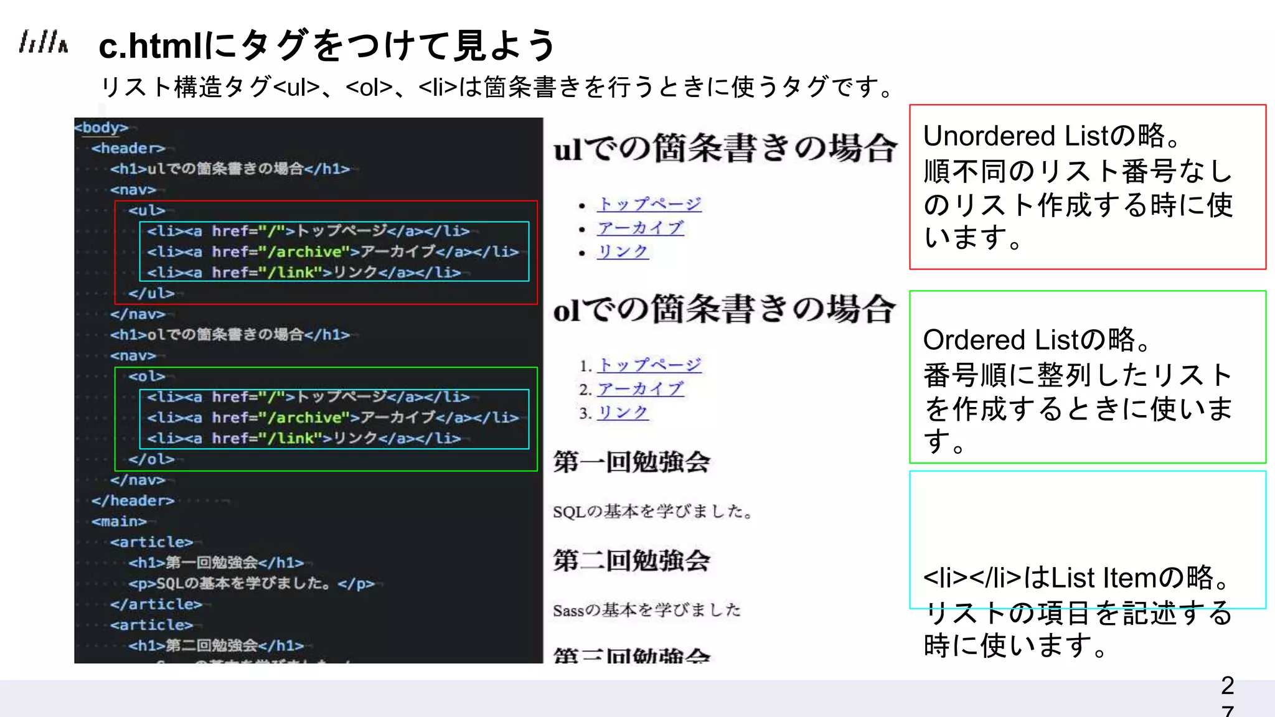The image size is (1275, 717).
Task: Select the opening <header> line in the code
Action: click(x=128, y=148)
